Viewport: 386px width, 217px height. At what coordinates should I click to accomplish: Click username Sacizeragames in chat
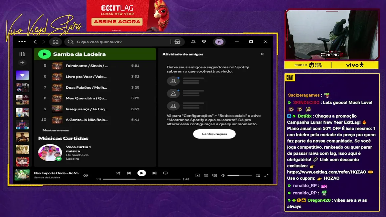[304, 95]
